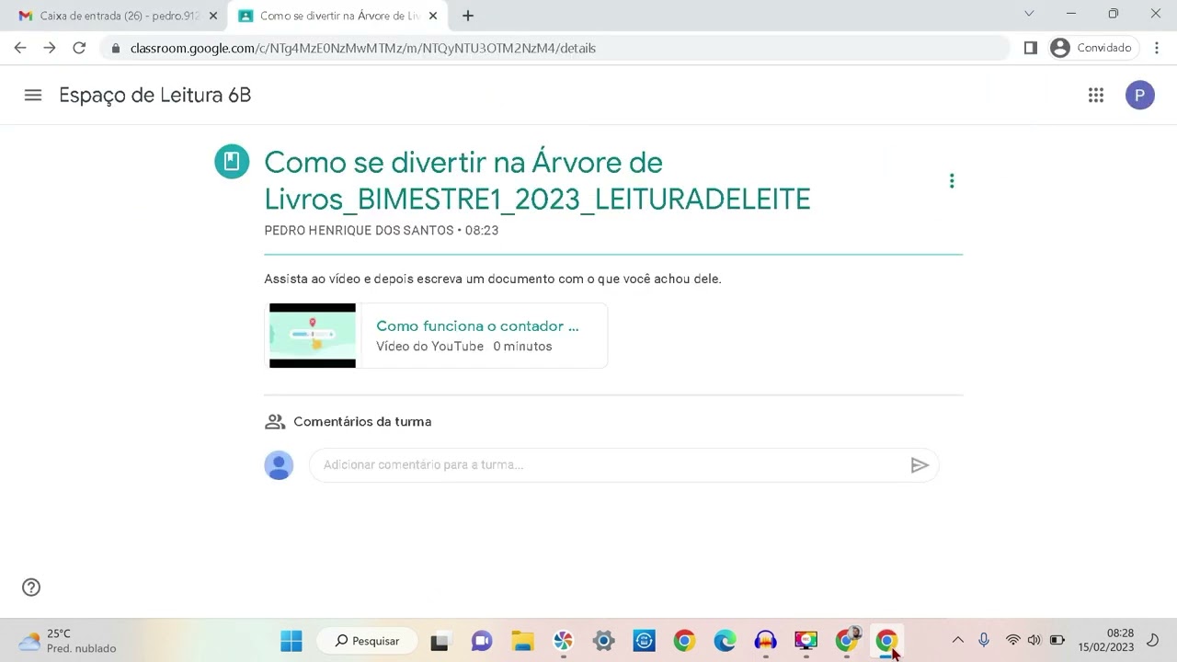Open the clock showing 08:28 15/02/2023

click(1106, 640)
